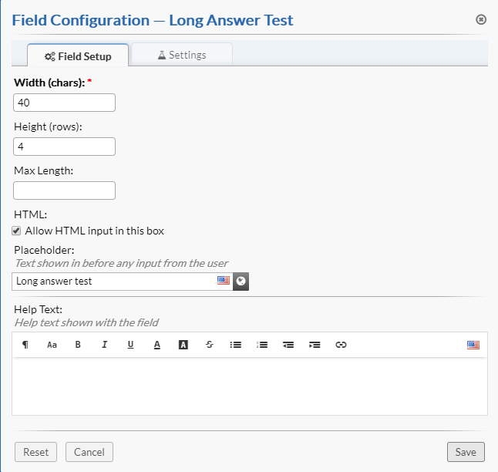Apply underline formatting
The width and height of the screenshot is (498, 472).
pyautogui.click(x=130, y=345)
